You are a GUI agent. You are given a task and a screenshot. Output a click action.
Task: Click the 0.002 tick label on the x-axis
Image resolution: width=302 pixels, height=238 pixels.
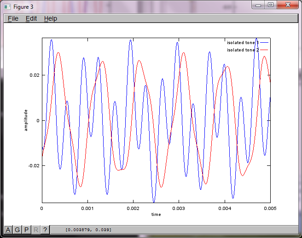tap(133, 209)
